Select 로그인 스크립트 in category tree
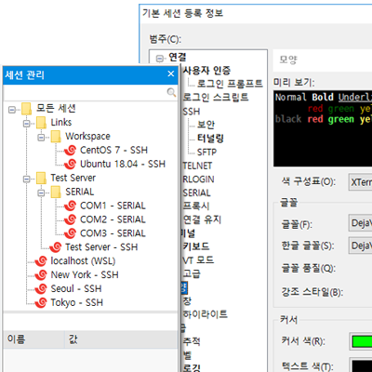The image size is (372, 372). pyautogui.click(x=216, y=97)
